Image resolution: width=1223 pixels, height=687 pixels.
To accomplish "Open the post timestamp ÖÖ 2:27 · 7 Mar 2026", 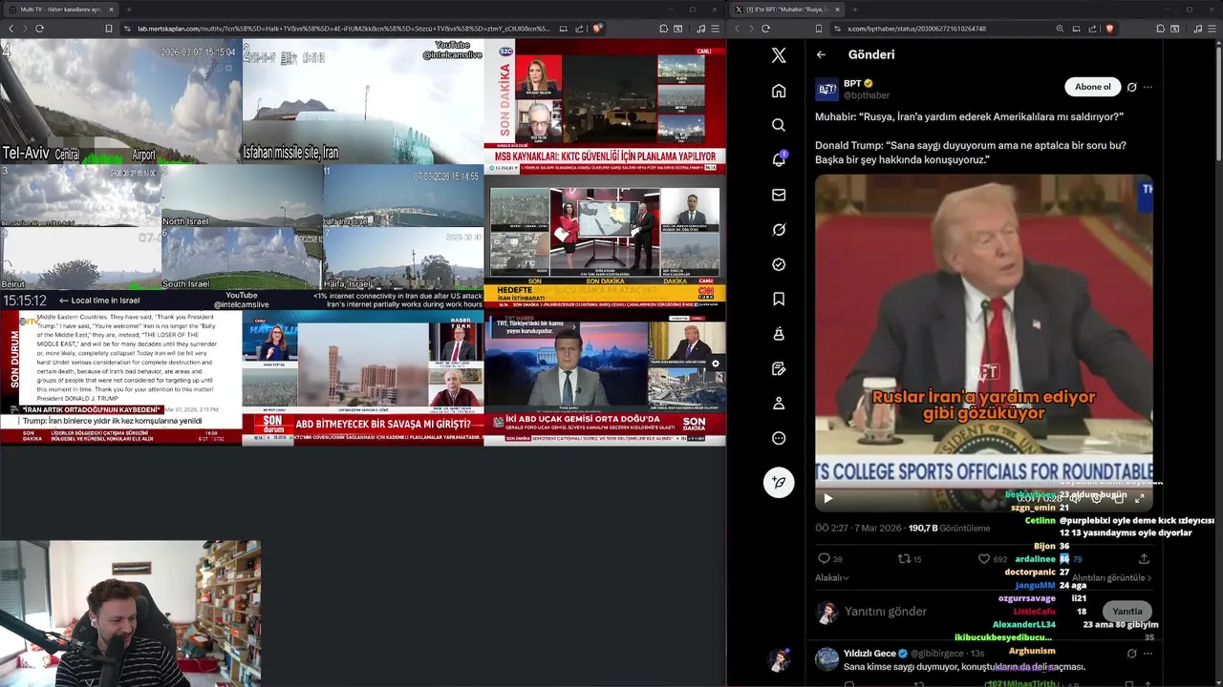I will (x=860, y=528).
